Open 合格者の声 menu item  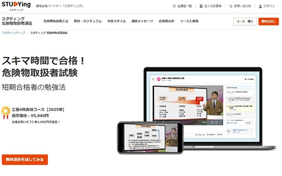pyautogui.click(x=166, y=21)
